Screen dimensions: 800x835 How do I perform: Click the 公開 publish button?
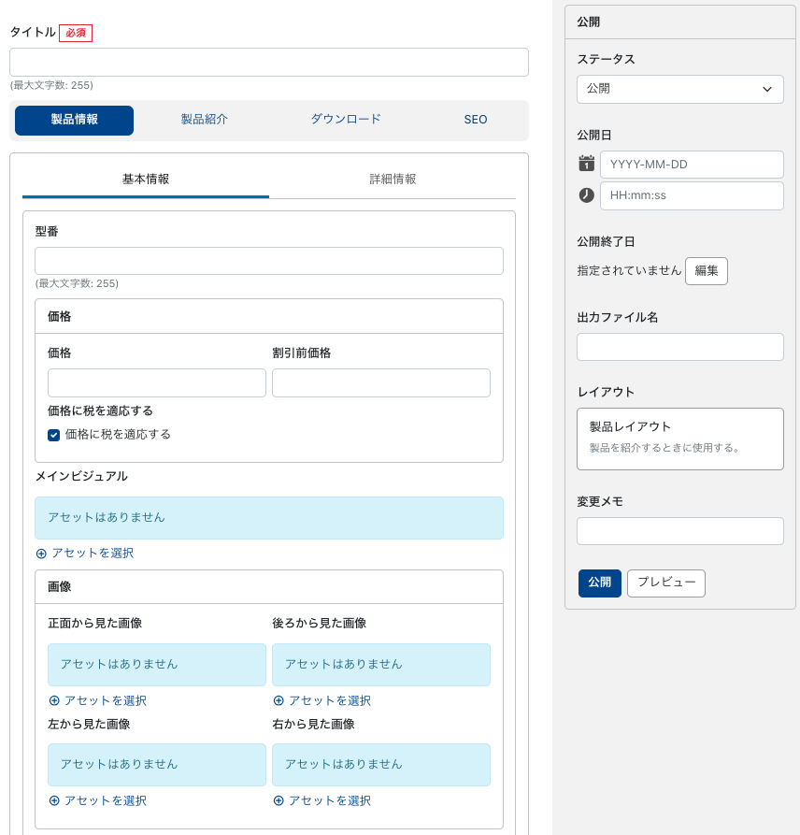point(599,583)
